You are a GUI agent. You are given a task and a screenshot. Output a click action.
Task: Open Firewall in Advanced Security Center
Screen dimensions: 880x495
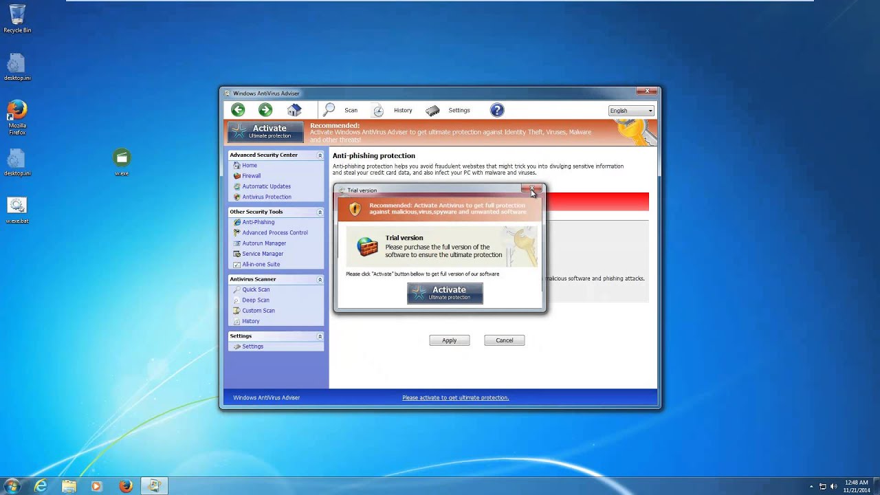[252, 175]
